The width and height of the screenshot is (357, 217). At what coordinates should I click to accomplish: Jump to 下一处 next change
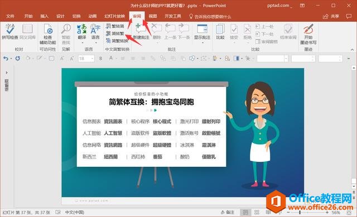(x=264, y=34)
